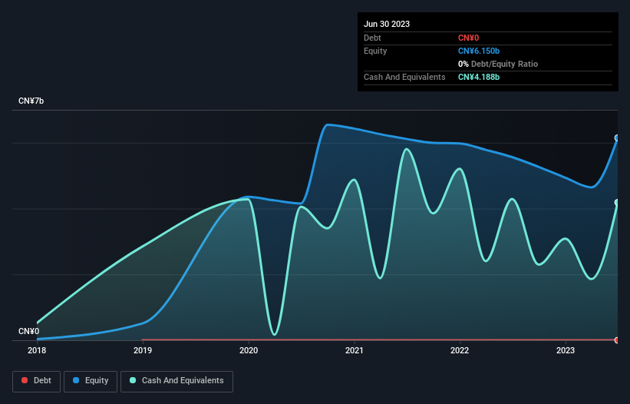Screen dimensions: 630x404
Task: Click the CN¥7b y-axis label
Action: (31, 101)
